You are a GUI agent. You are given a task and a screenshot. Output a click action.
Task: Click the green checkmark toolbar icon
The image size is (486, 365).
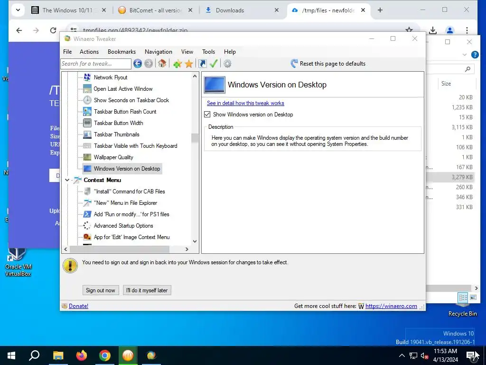pyautogui.click(x=214, y=64)
